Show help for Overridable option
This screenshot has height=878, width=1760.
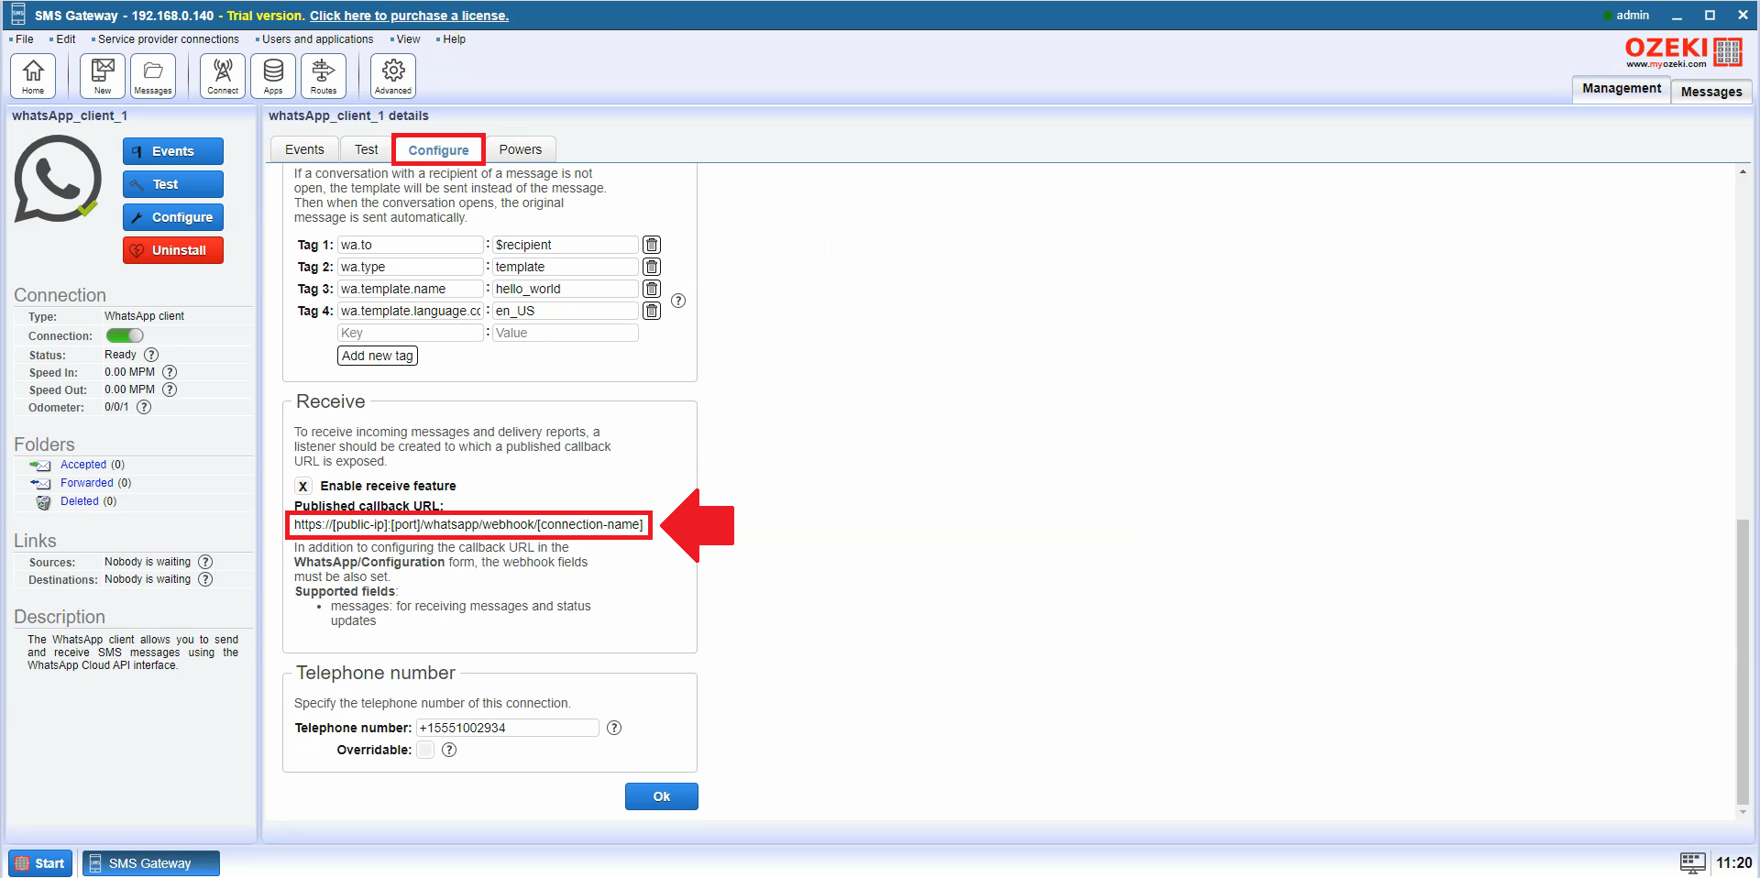[449, 750]
